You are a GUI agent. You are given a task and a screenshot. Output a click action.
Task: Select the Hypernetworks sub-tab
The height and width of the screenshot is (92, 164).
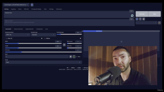pos(29,29)
